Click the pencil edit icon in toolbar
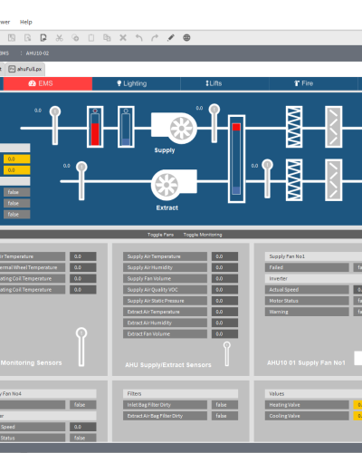The height and width of the screenshot is (453, 362). click(x=171, y=38)
